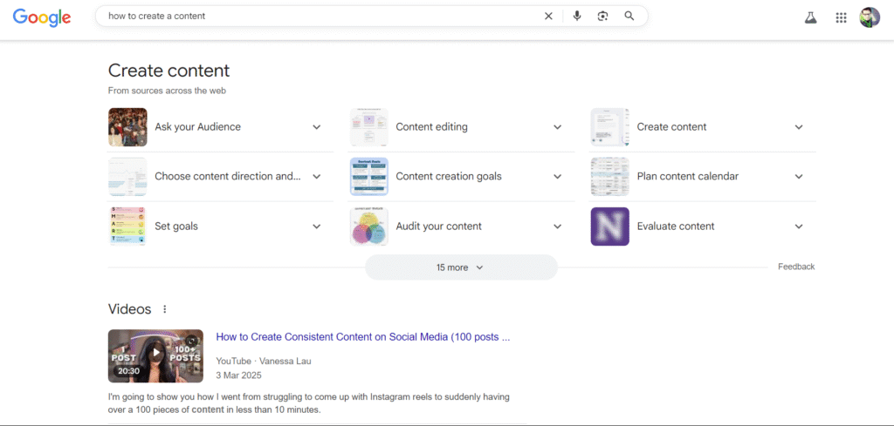Open the Feedback link

click(x=796, y=267)
